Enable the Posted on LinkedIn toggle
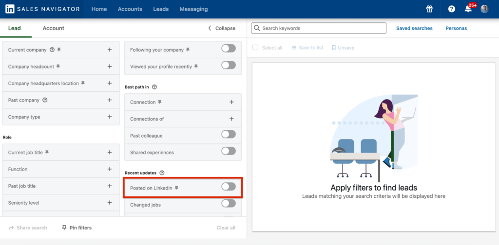 click(x=228, y=187)
